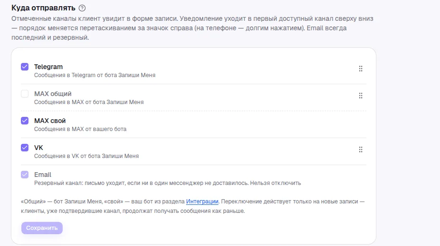The width and height of the screenshot is (440, 246).
Task: Enable the MAX общий checkbox
Action: pyautogui.click(x=25, y=94)
